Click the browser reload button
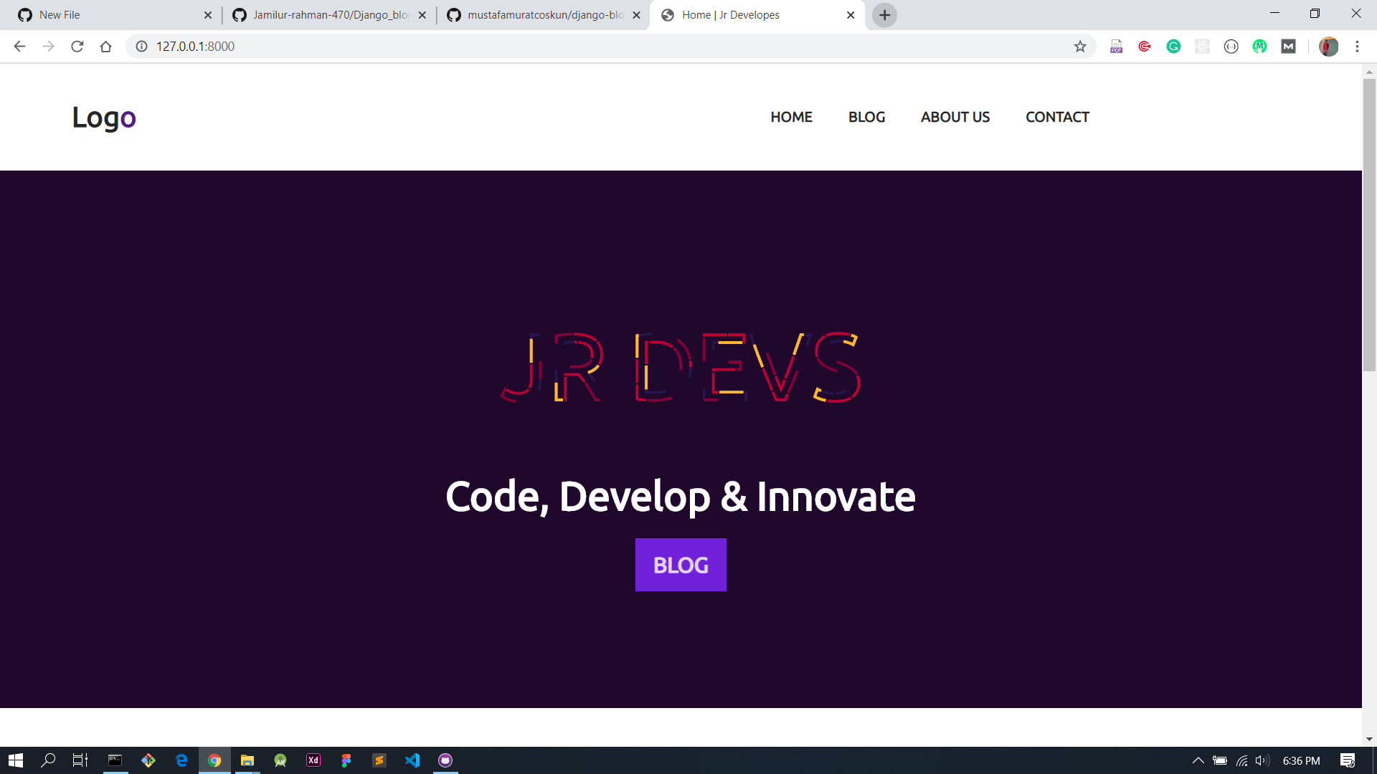1377x774 pixels. pyautogui.click(x=78, y=47)
